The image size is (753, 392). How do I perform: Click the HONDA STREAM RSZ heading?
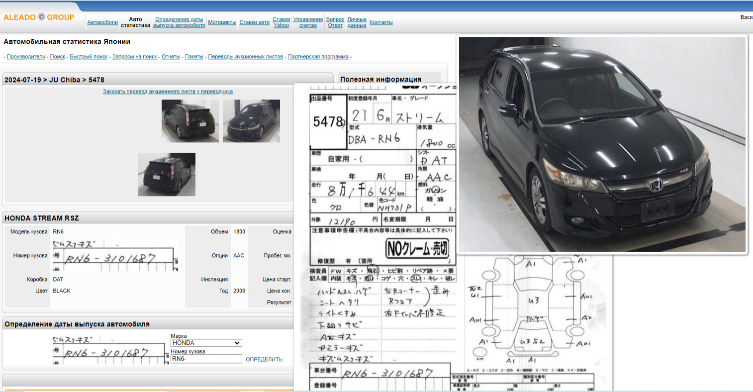(x=42, y=218)
